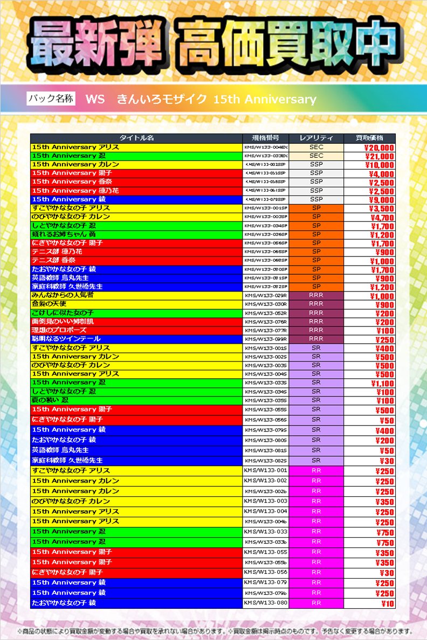Click the title こけしに似た女の子

63,312
